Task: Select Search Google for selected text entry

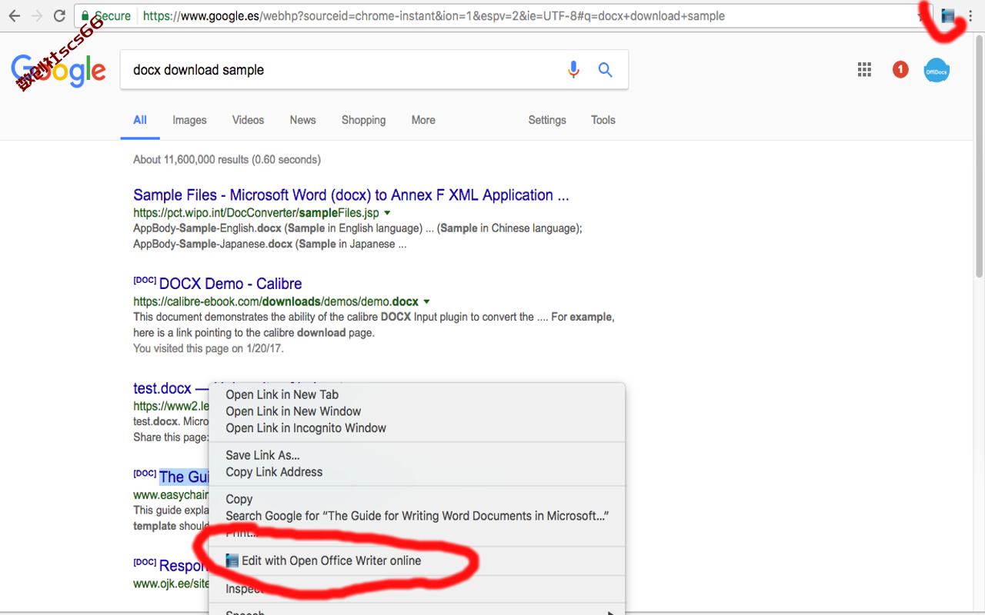Action: coord(417,516)
